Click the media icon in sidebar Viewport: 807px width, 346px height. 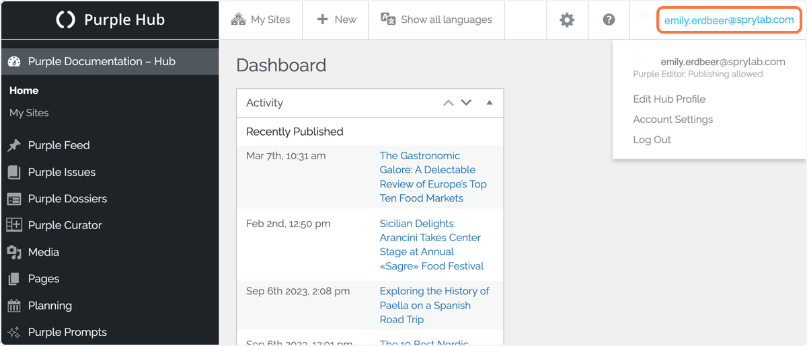pyautogui.click(x=14, y=252)
